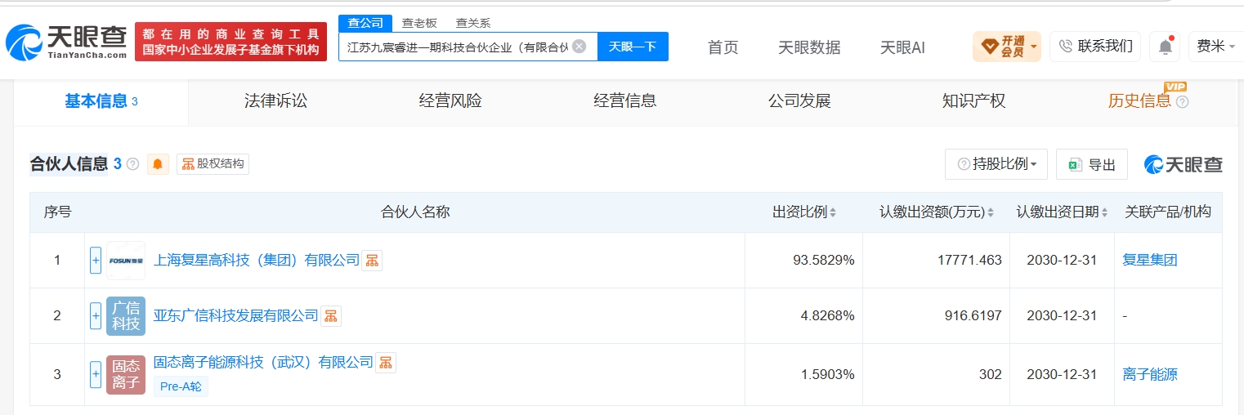Image resolution: width=1244 pixels, height=415 pixels.
Task: Click the bell alert icon beside 合伙人信息
Action: (158, 164)
